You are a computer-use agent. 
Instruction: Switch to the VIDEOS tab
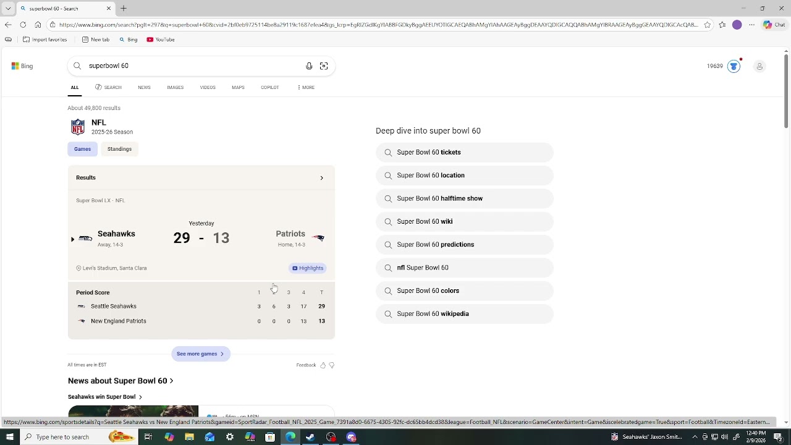(x=208, y=88)
